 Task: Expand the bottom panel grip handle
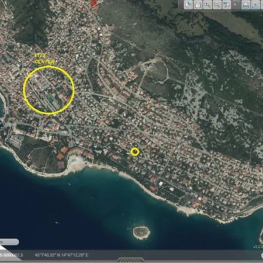(x=131, y=260)
